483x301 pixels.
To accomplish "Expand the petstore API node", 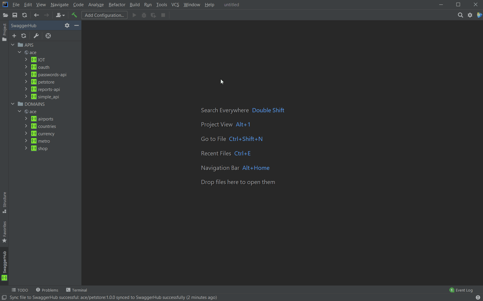I will [26, 82].
